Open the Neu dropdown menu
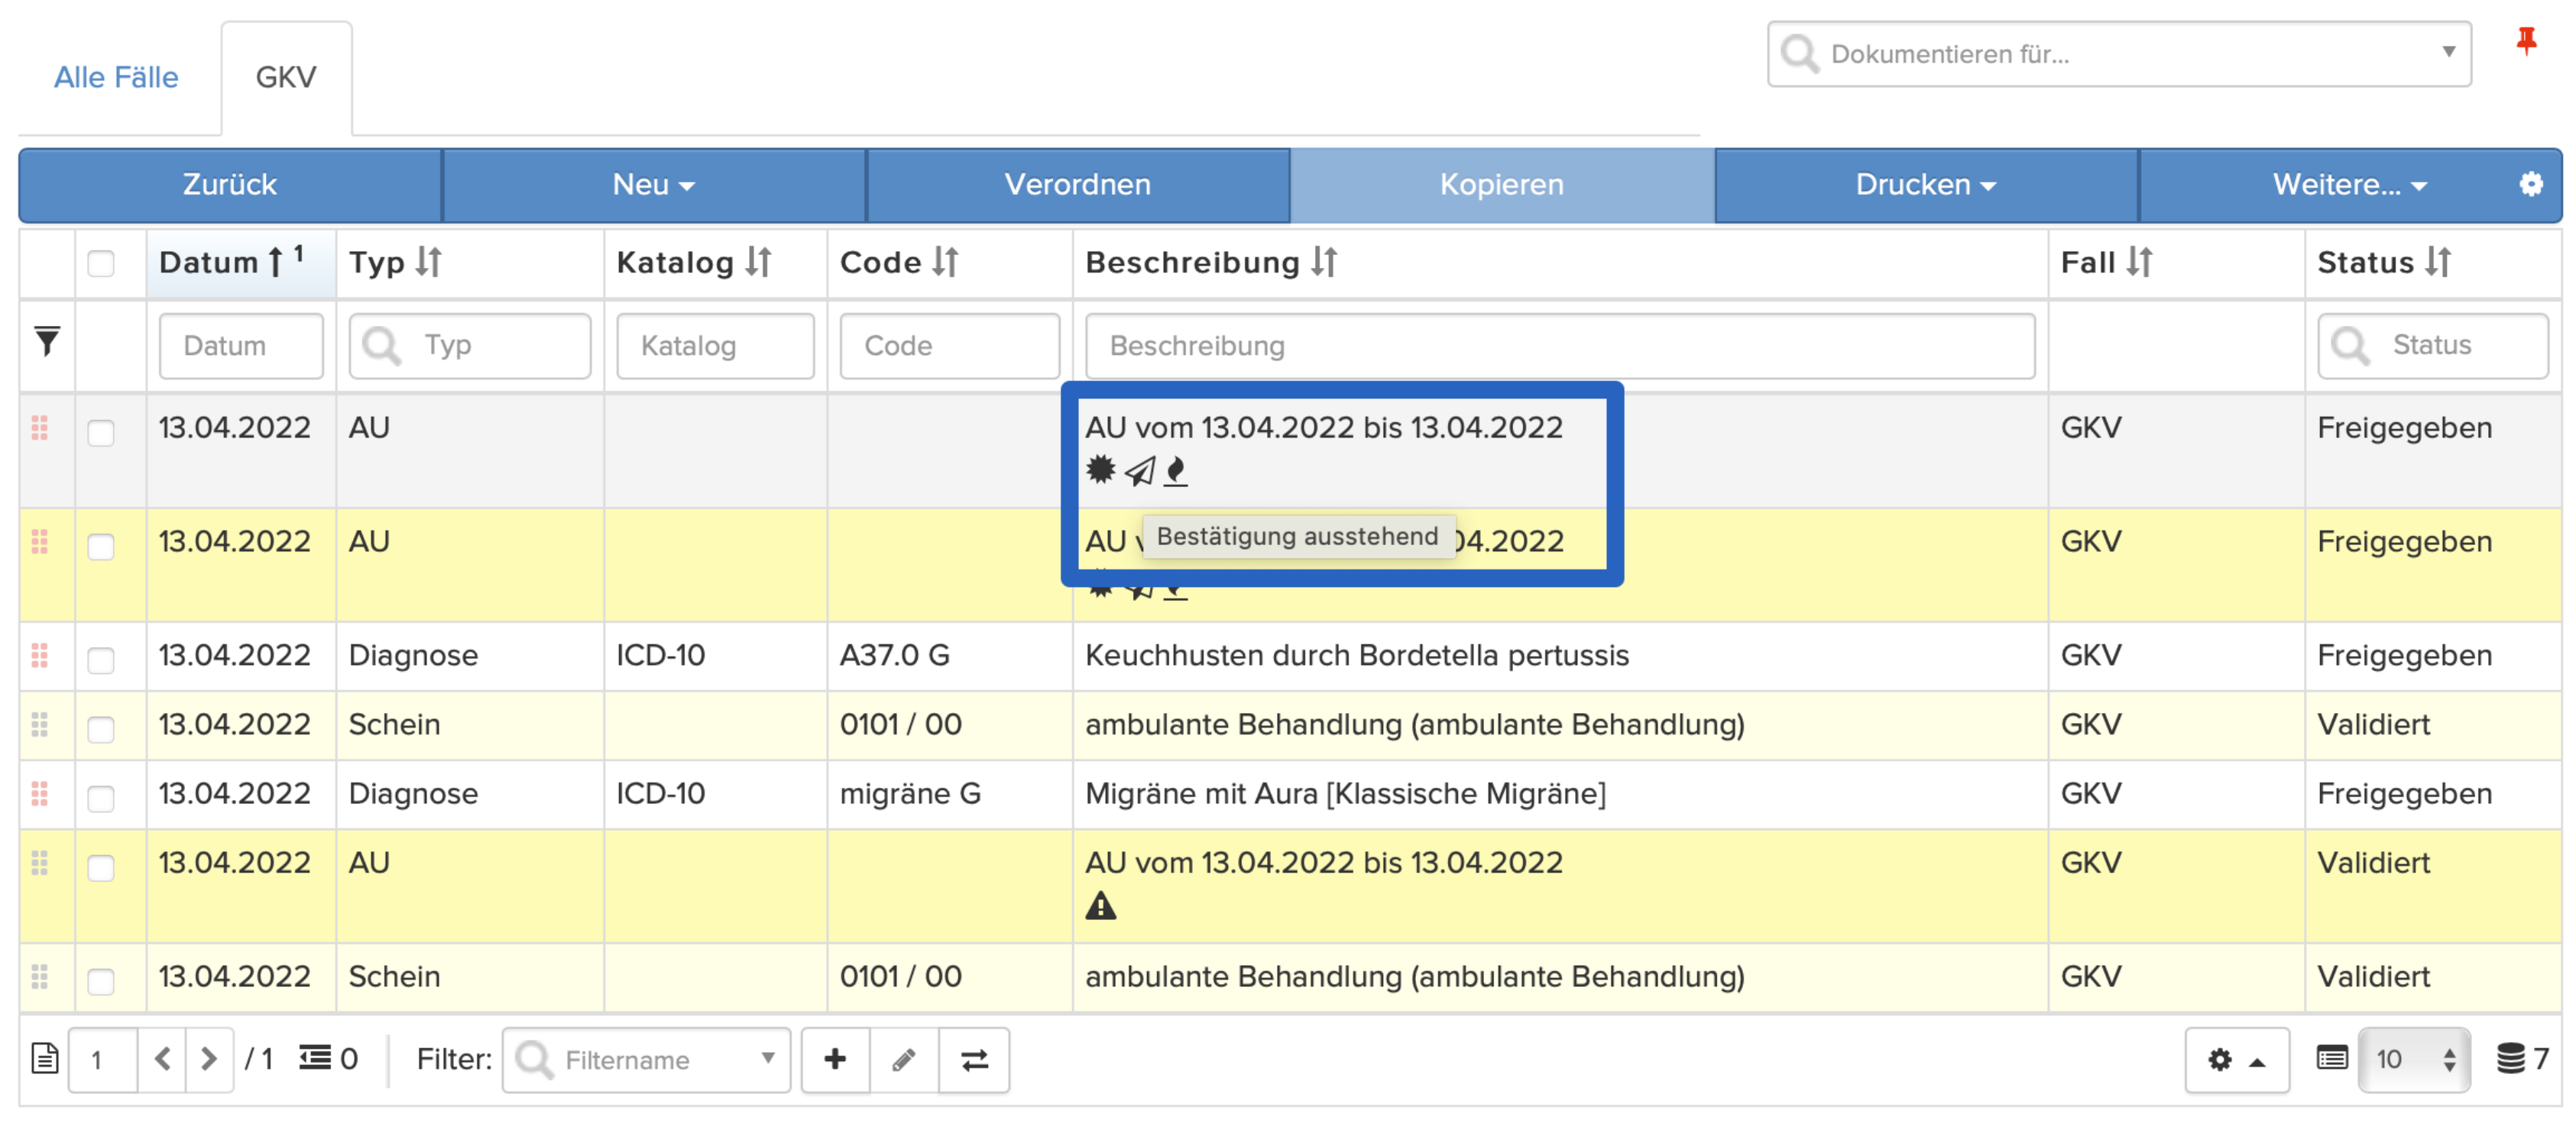2576x1123 pixels. coord(654,185)
